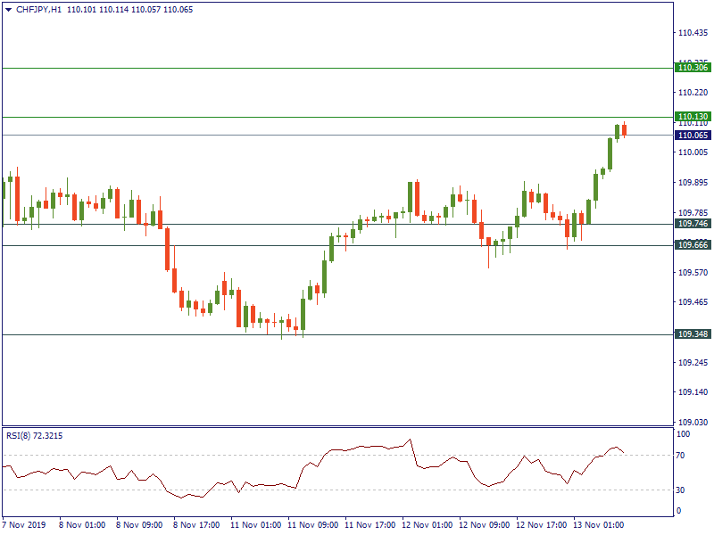Open the chart menu triangle beside CHFJPY,H1

[x=8, y=10]
